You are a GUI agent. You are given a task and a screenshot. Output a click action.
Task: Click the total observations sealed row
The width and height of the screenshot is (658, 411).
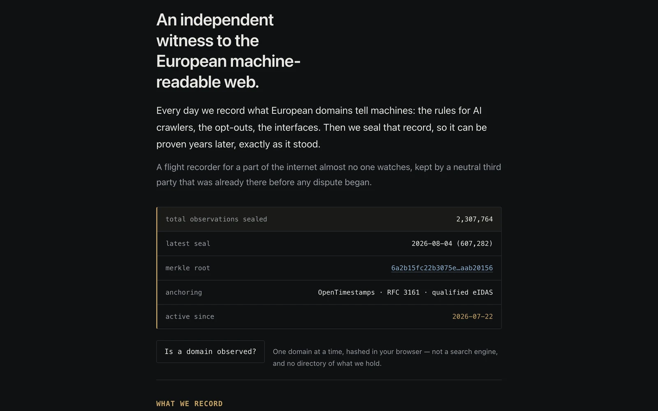tap(329, 219)
